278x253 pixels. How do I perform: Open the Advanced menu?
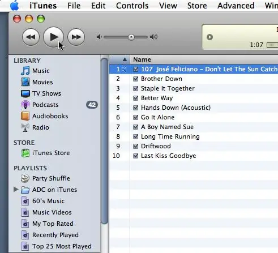click(x=236, y=6)
